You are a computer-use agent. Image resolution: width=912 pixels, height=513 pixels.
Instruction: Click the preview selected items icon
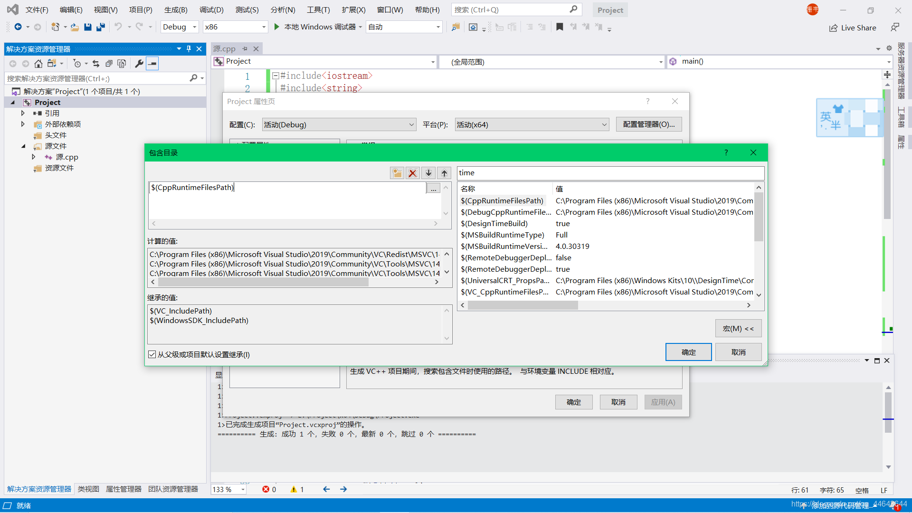pyautogui.click(x=152, y=64)
